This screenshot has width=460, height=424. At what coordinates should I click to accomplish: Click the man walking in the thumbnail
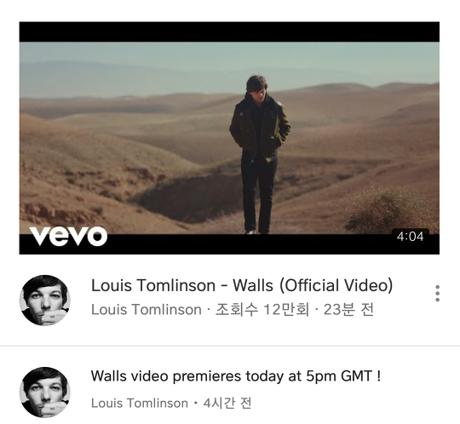tap(259, 155)
